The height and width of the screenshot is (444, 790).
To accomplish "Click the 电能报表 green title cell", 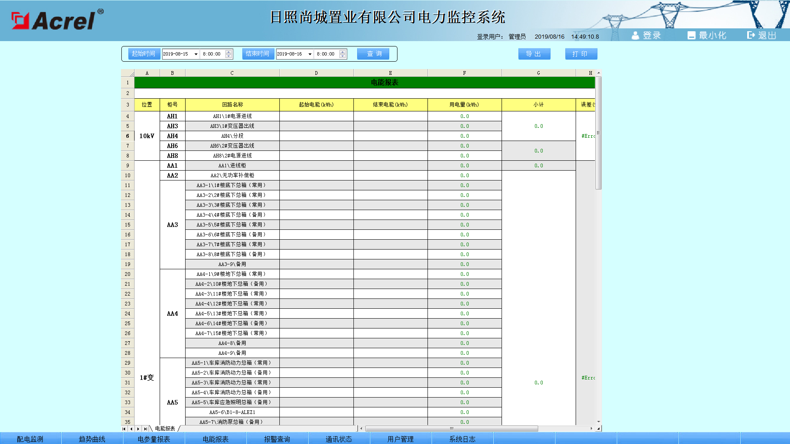I will point(365,83).
